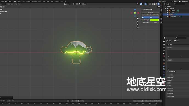Screen dimensions: 189x106
Task: Open the 帮助 menu in top bar
Action: [x=10, y=1]
